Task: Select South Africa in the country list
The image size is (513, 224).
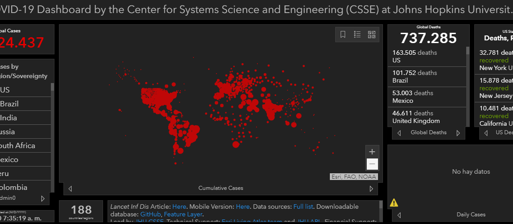Action: pyautogui.click(x=26, y=145)
